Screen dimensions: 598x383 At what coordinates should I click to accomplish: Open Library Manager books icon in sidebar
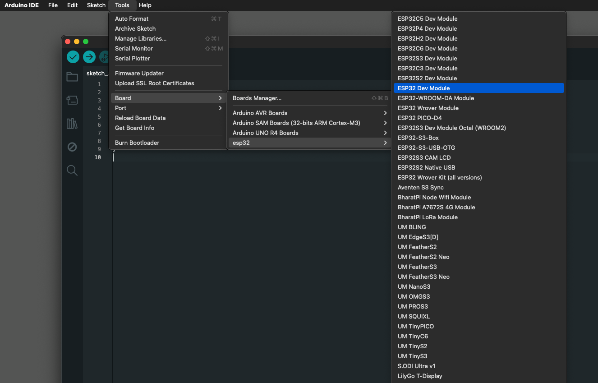pyautogui.click(x=72, y=123)
